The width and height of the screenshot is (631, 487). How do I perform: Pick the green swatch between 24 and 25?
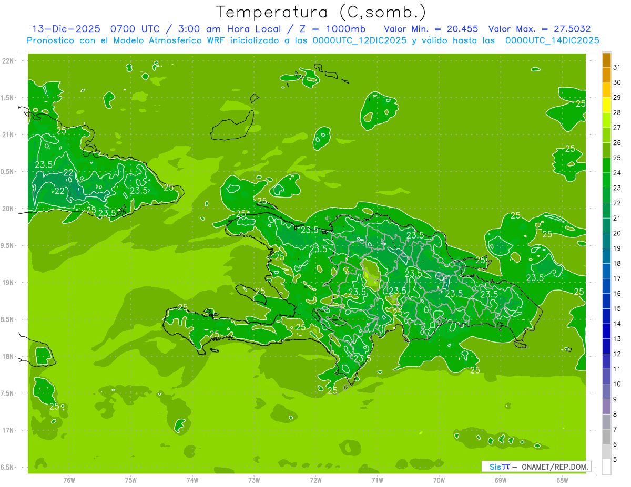pos(606,165)
